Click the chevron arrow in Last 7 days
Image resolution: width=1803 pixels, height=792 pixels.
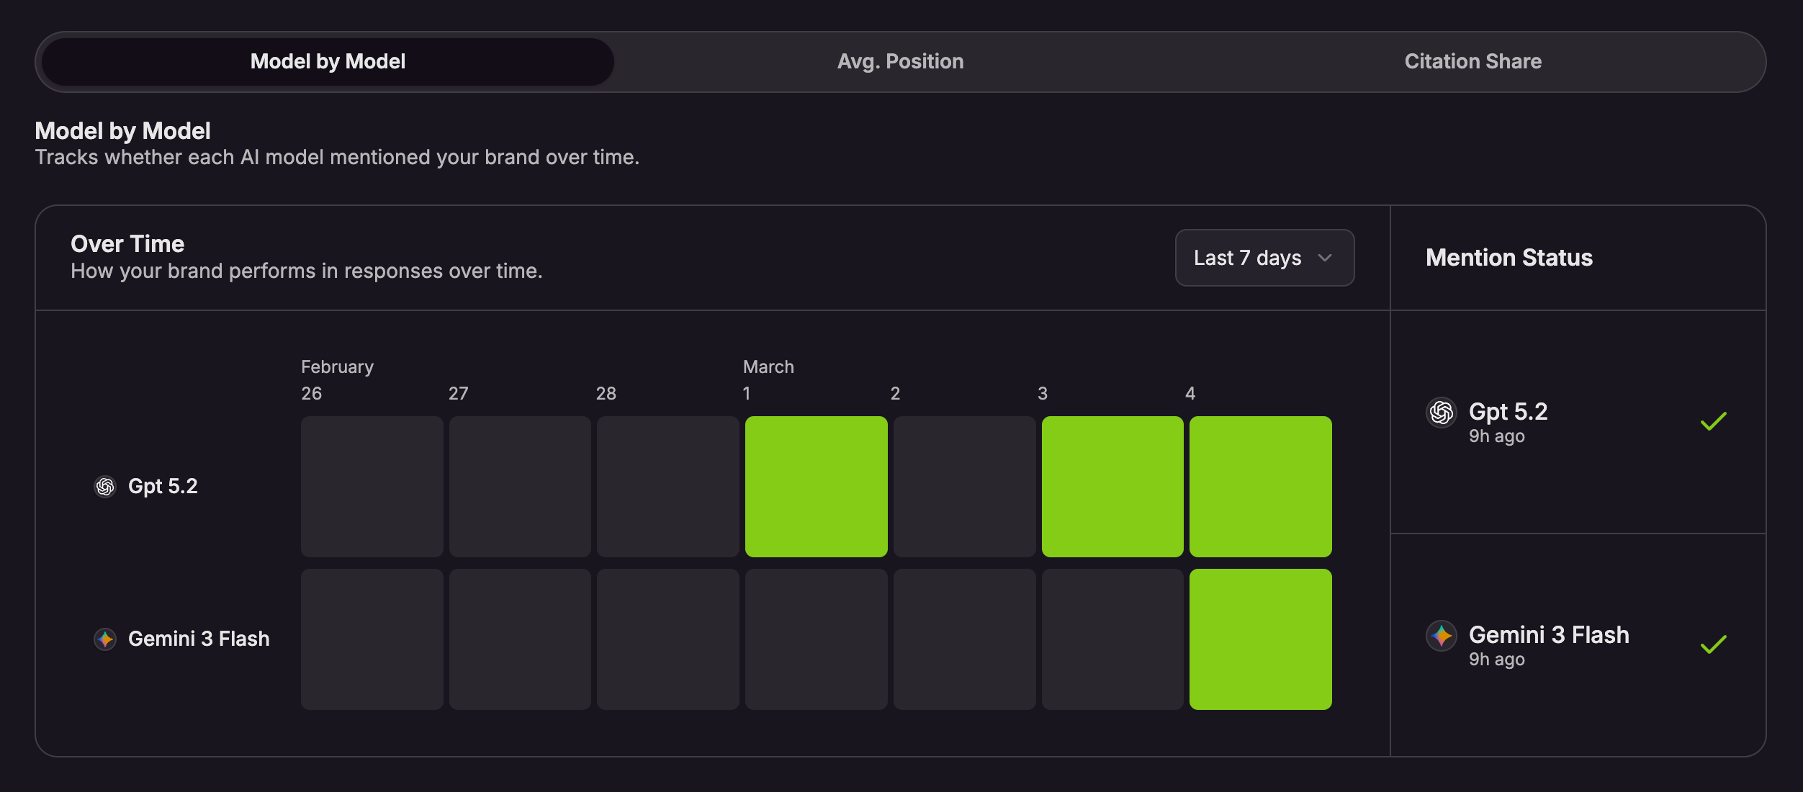[1325, 258]
